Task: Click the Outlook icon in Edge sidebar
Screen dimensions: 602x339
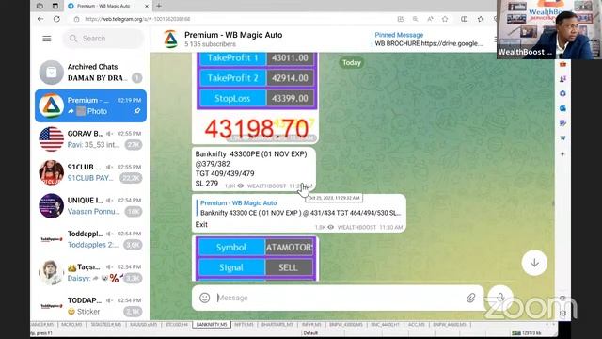Action: 562,108
